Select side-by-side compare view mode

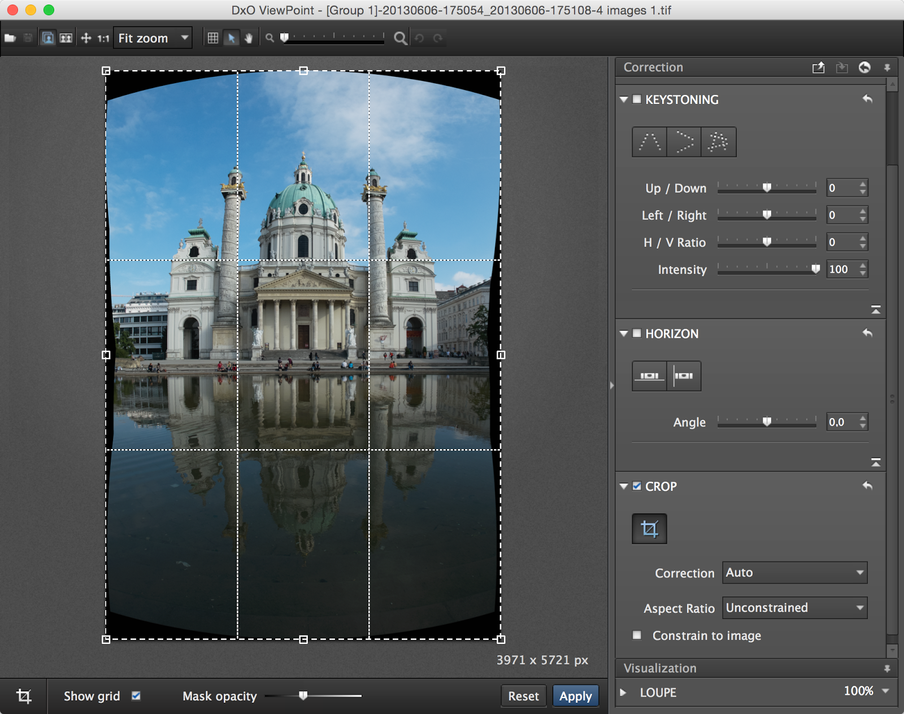coord(66,38)
